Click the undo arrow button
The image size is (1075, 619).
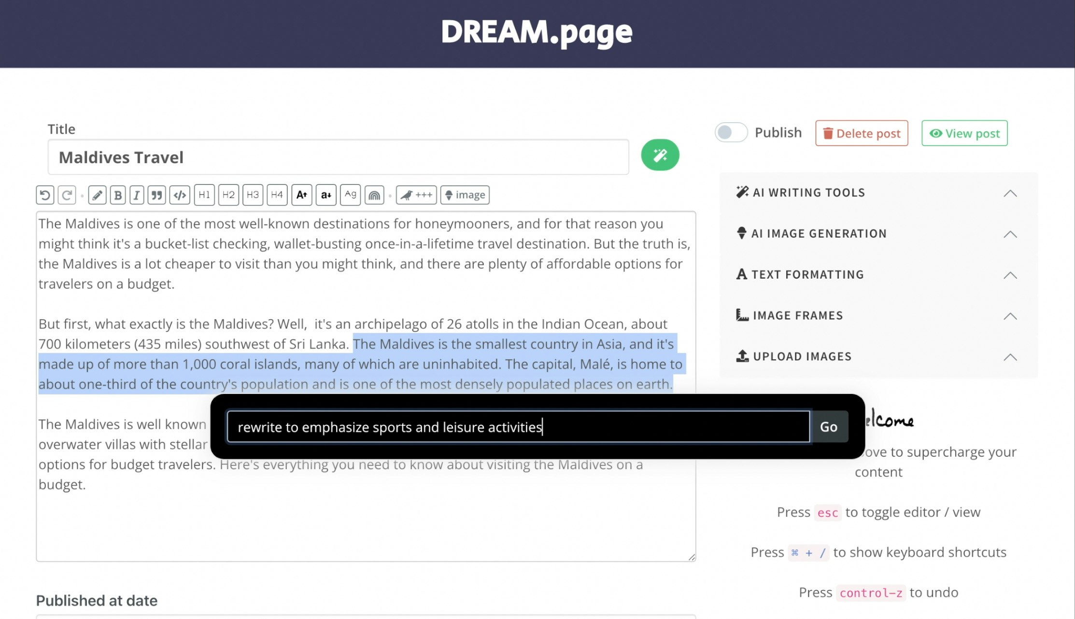coord(45,195)
